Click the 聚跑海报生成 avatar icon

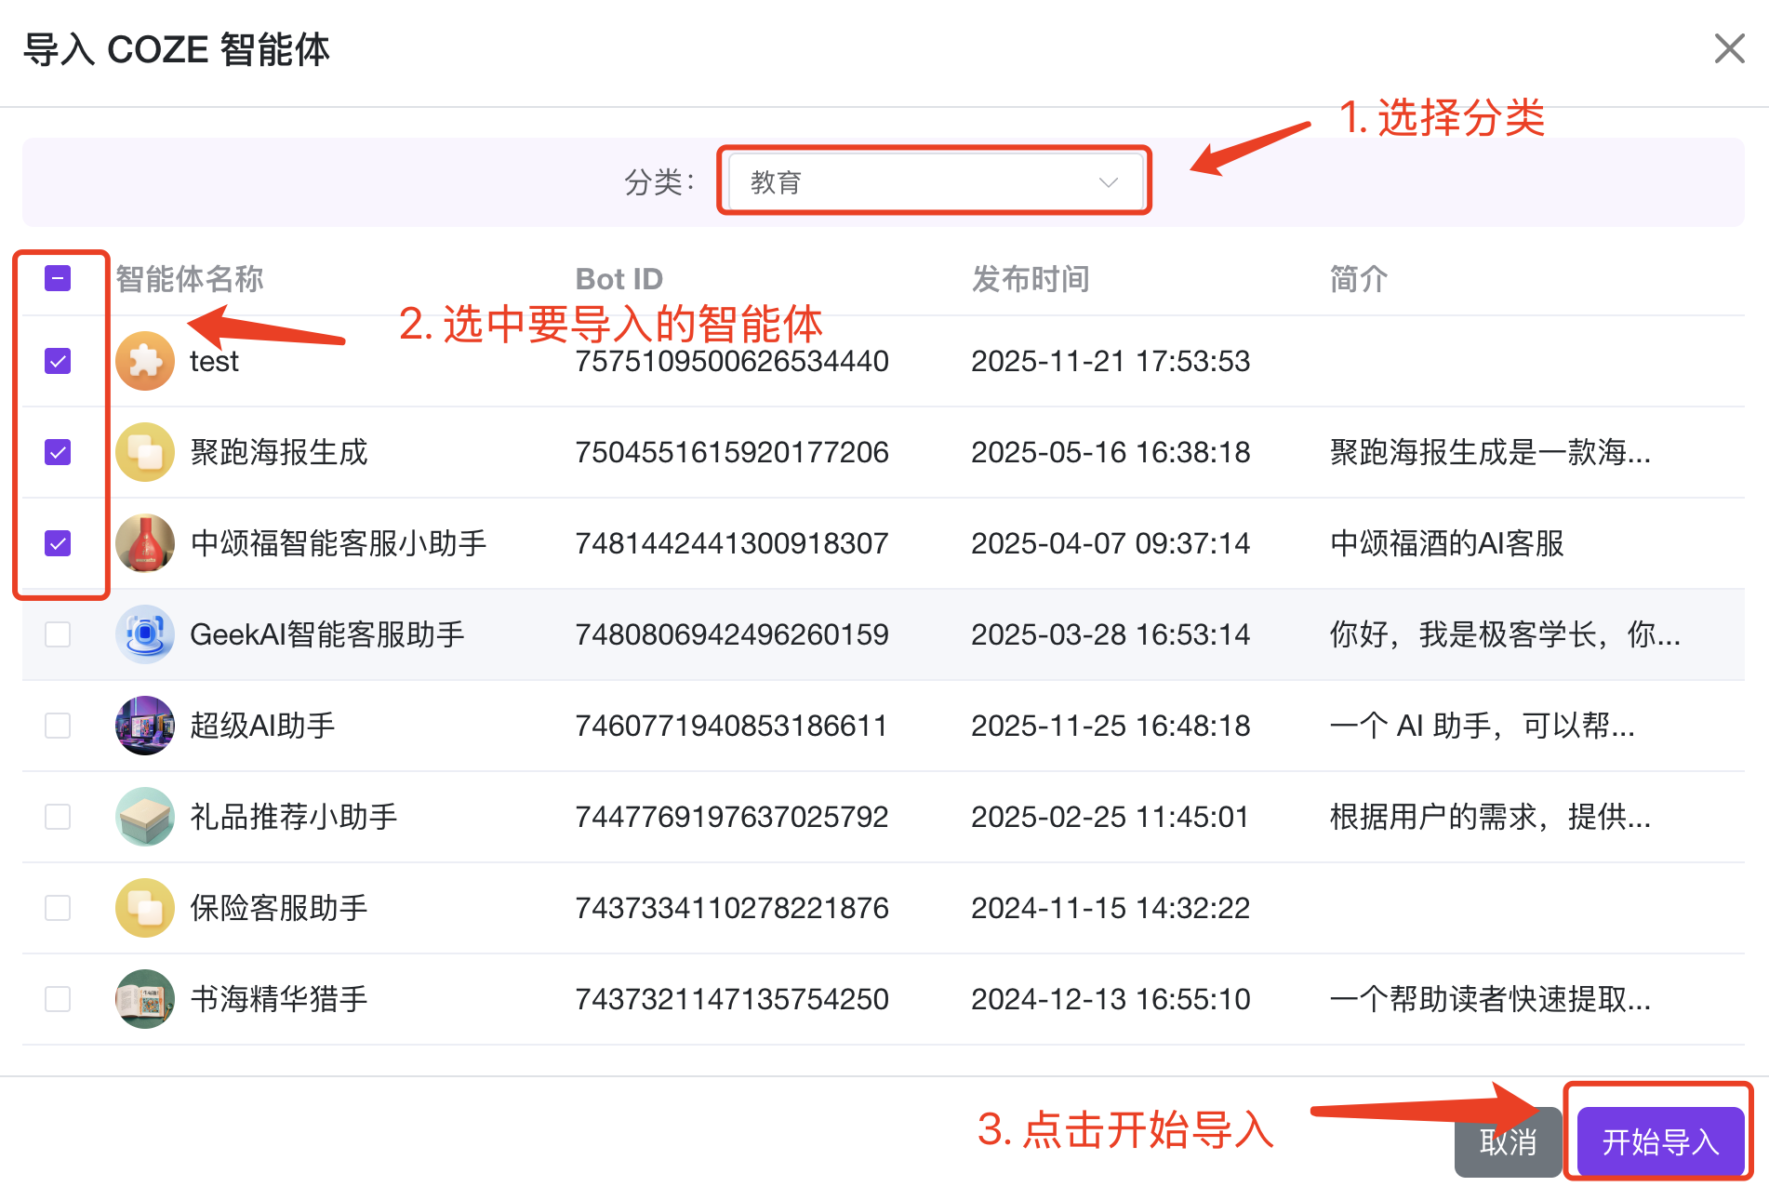(x=145, y=452)
